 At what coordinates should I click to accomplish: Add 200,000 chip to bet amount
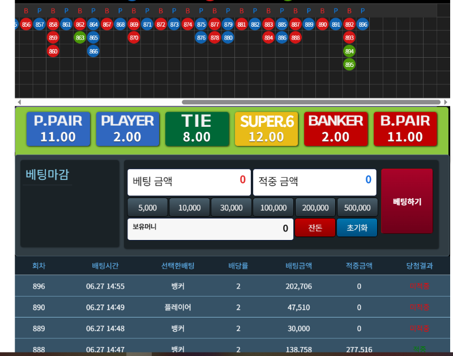click(315, 208)
